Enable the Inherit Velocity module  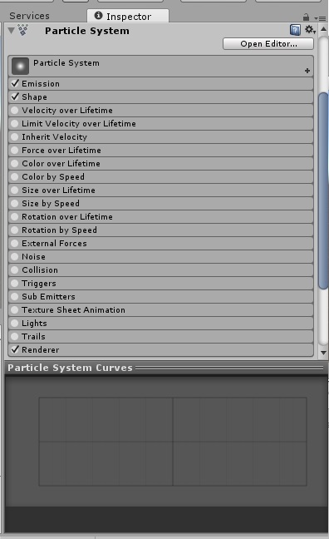click(x=14, y=136)
